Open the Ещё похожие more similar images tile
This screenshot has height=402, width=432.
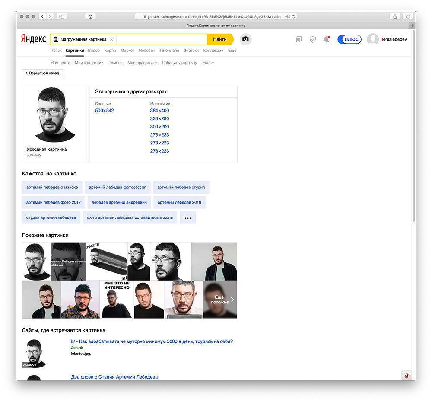point(220,300)
